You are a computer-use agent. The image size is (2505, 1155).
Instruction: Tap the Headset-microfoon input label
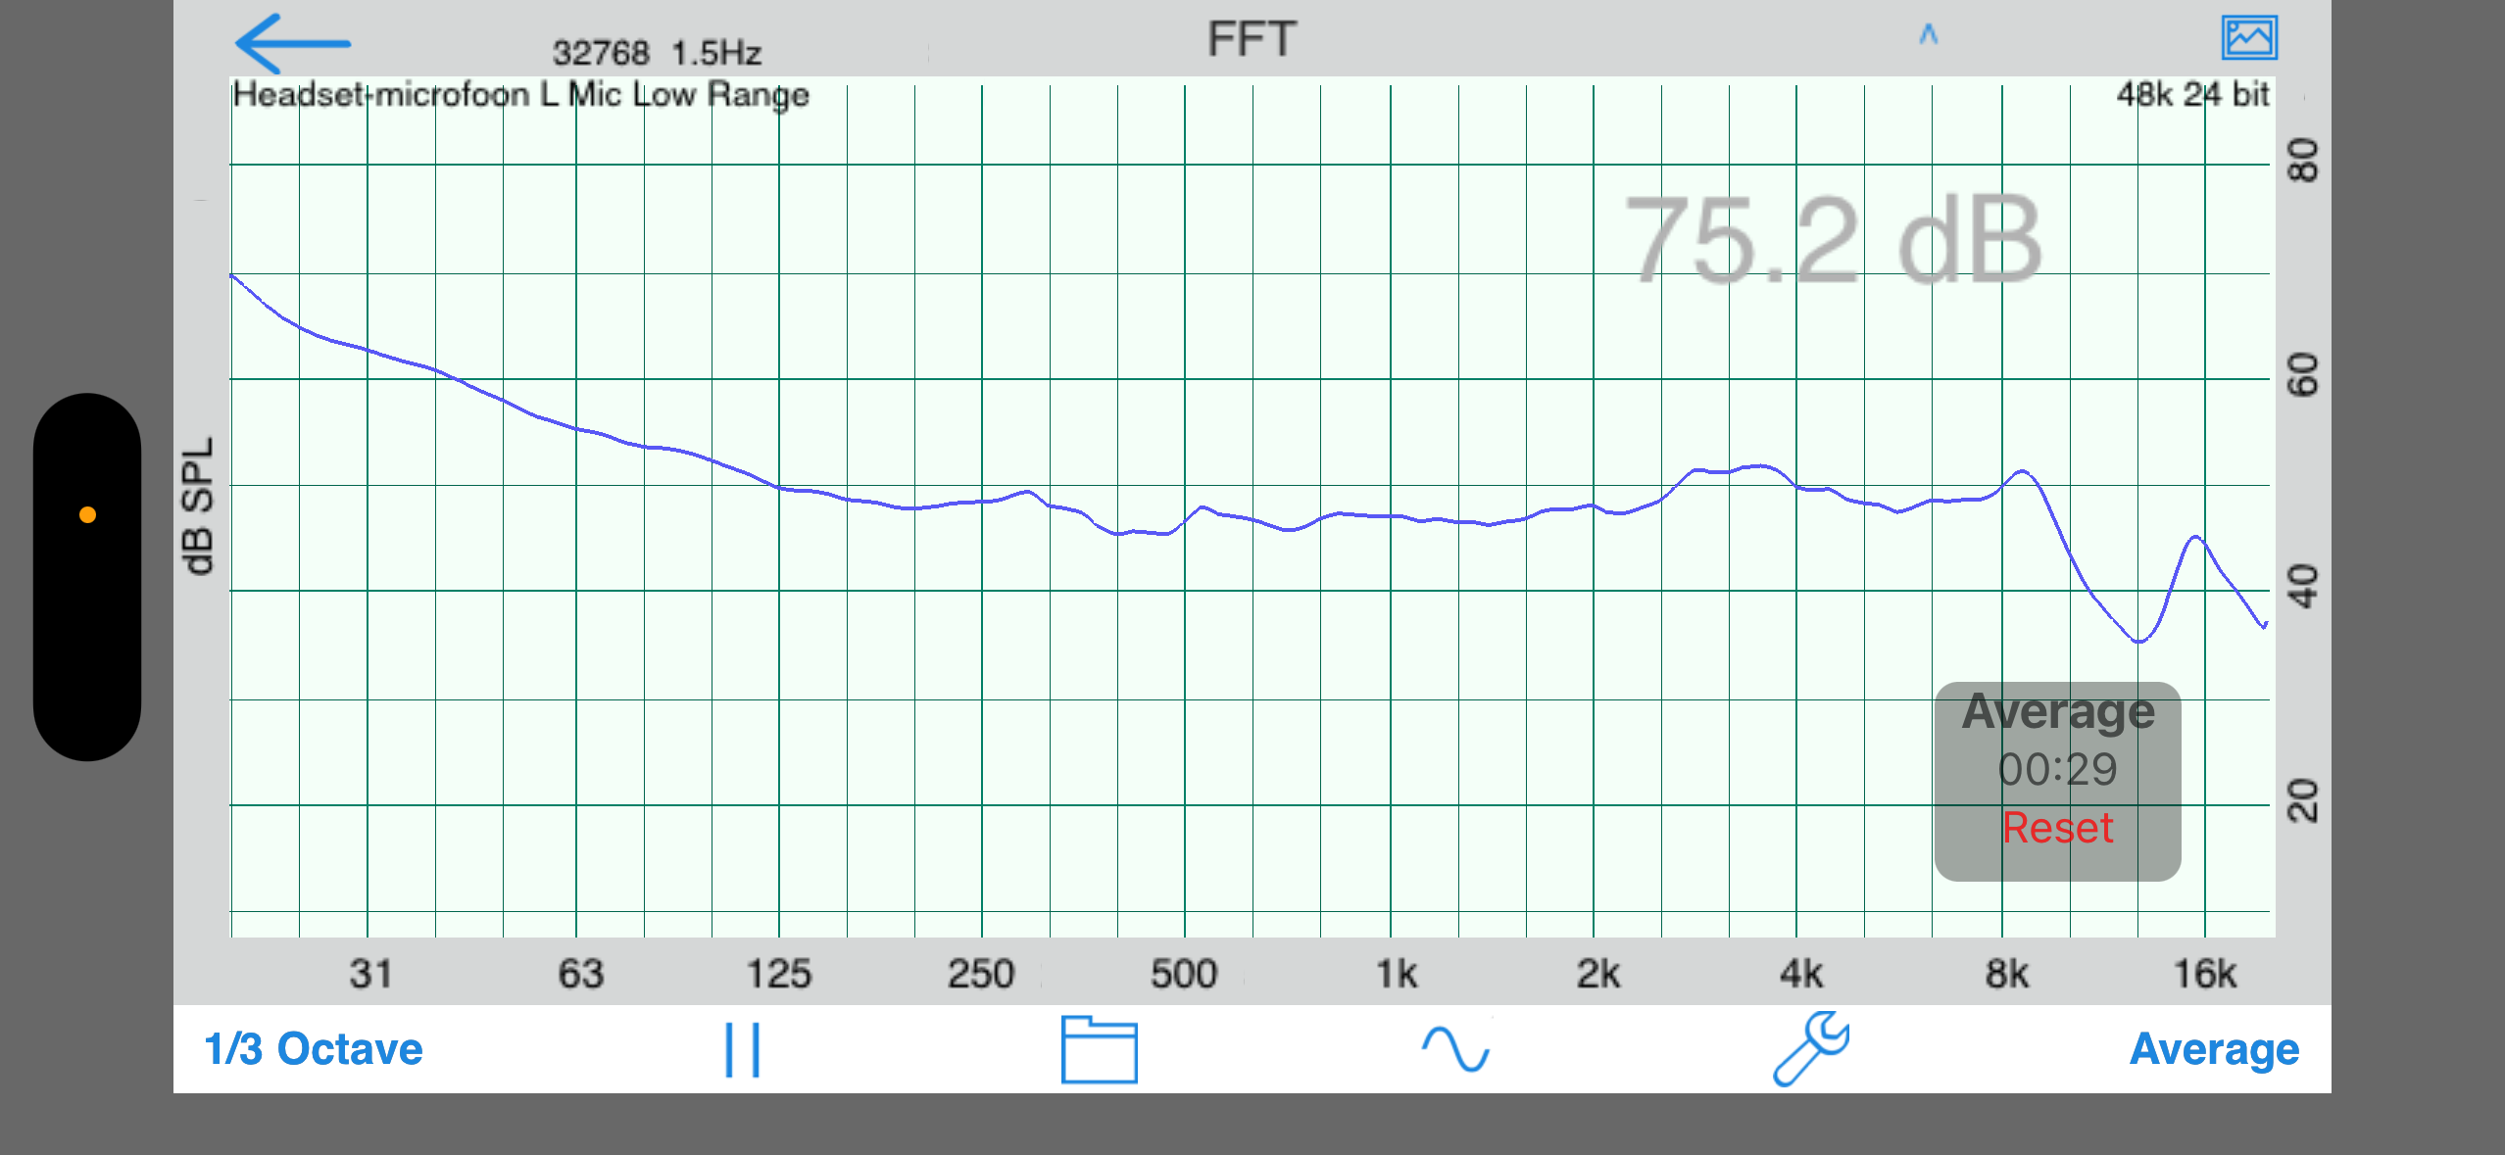(x=520, y=95)
